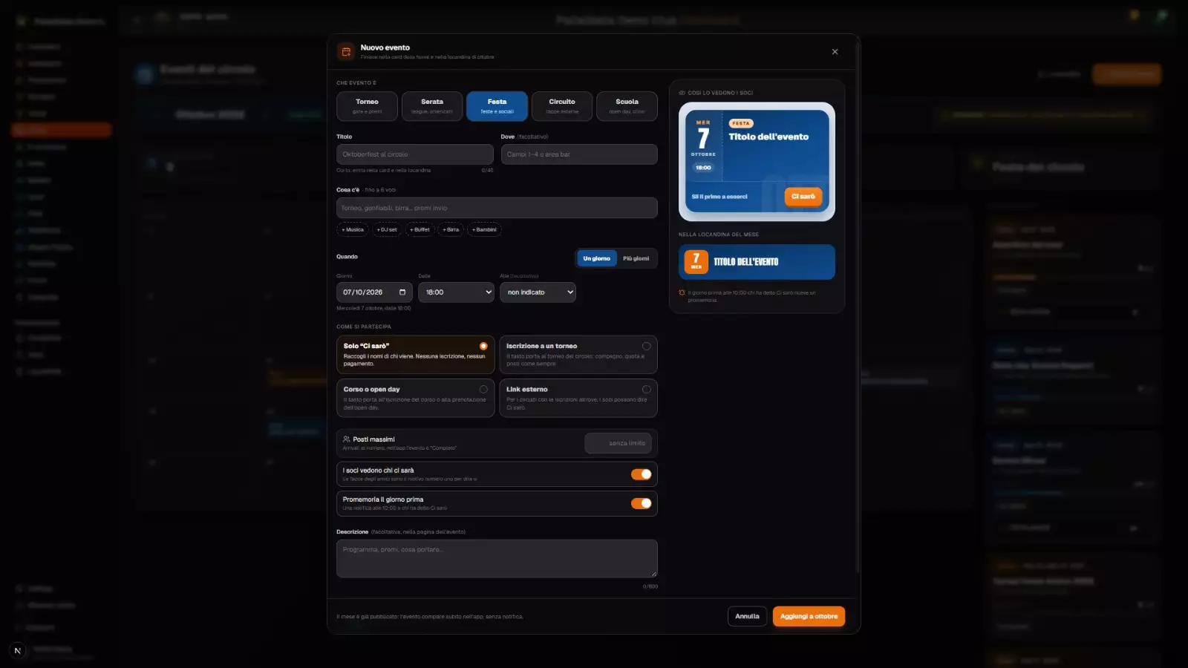Image resolution: width=1188 pixels, height=668 pixels.
Task: Click the calendar icon in the Giorno date field
Action: click(402, 292)
